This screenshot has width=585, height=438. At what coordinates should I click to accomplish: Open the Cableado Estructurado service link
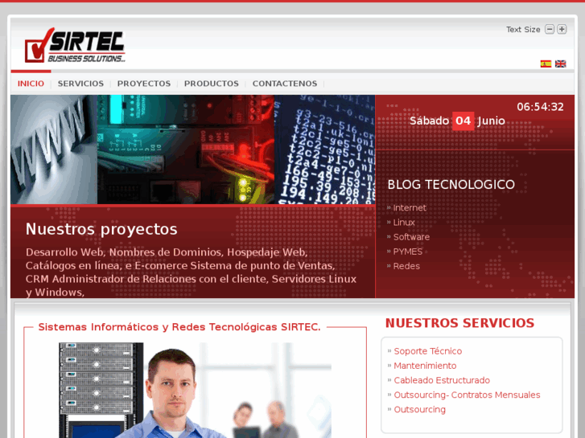(x=442, y=380)
